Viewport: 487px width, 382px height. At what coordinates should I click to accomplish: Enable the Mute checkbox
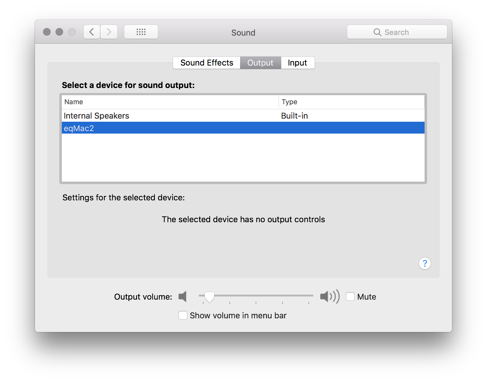point(350,296)
